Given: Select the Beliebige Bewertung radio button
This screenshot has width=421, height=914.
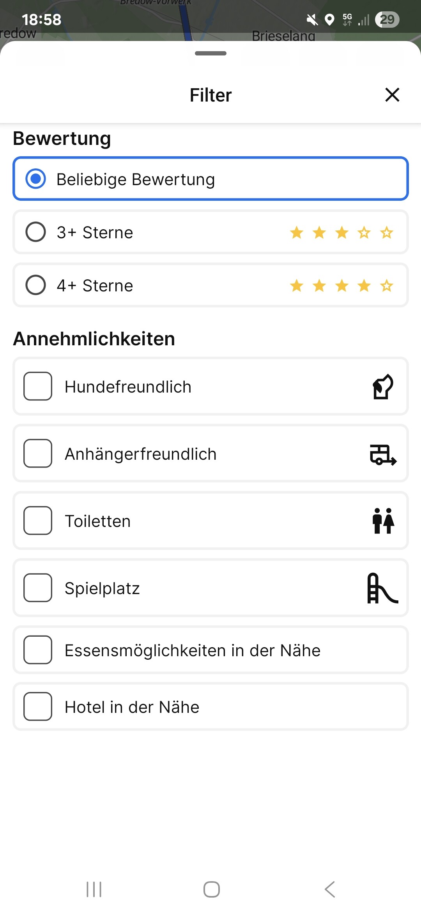Looking at the screenshot, I should coord(36,179).
